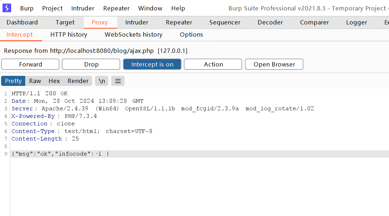Go to the Intruder tool tab
This screenshot has width=389, height=216.
pos(137,23)
